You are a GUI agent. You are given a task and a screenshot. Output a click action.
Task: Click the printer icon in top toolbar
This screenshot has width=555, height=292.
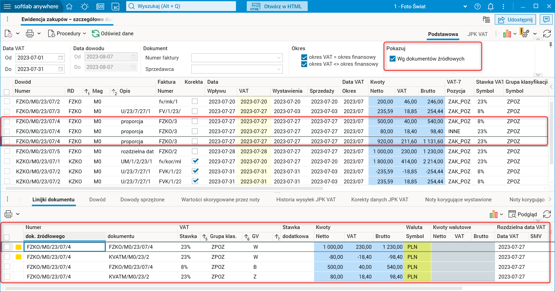tap(30, 34)
